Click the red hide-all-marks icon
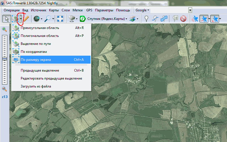Screen dimensions: 227x142 183,19
